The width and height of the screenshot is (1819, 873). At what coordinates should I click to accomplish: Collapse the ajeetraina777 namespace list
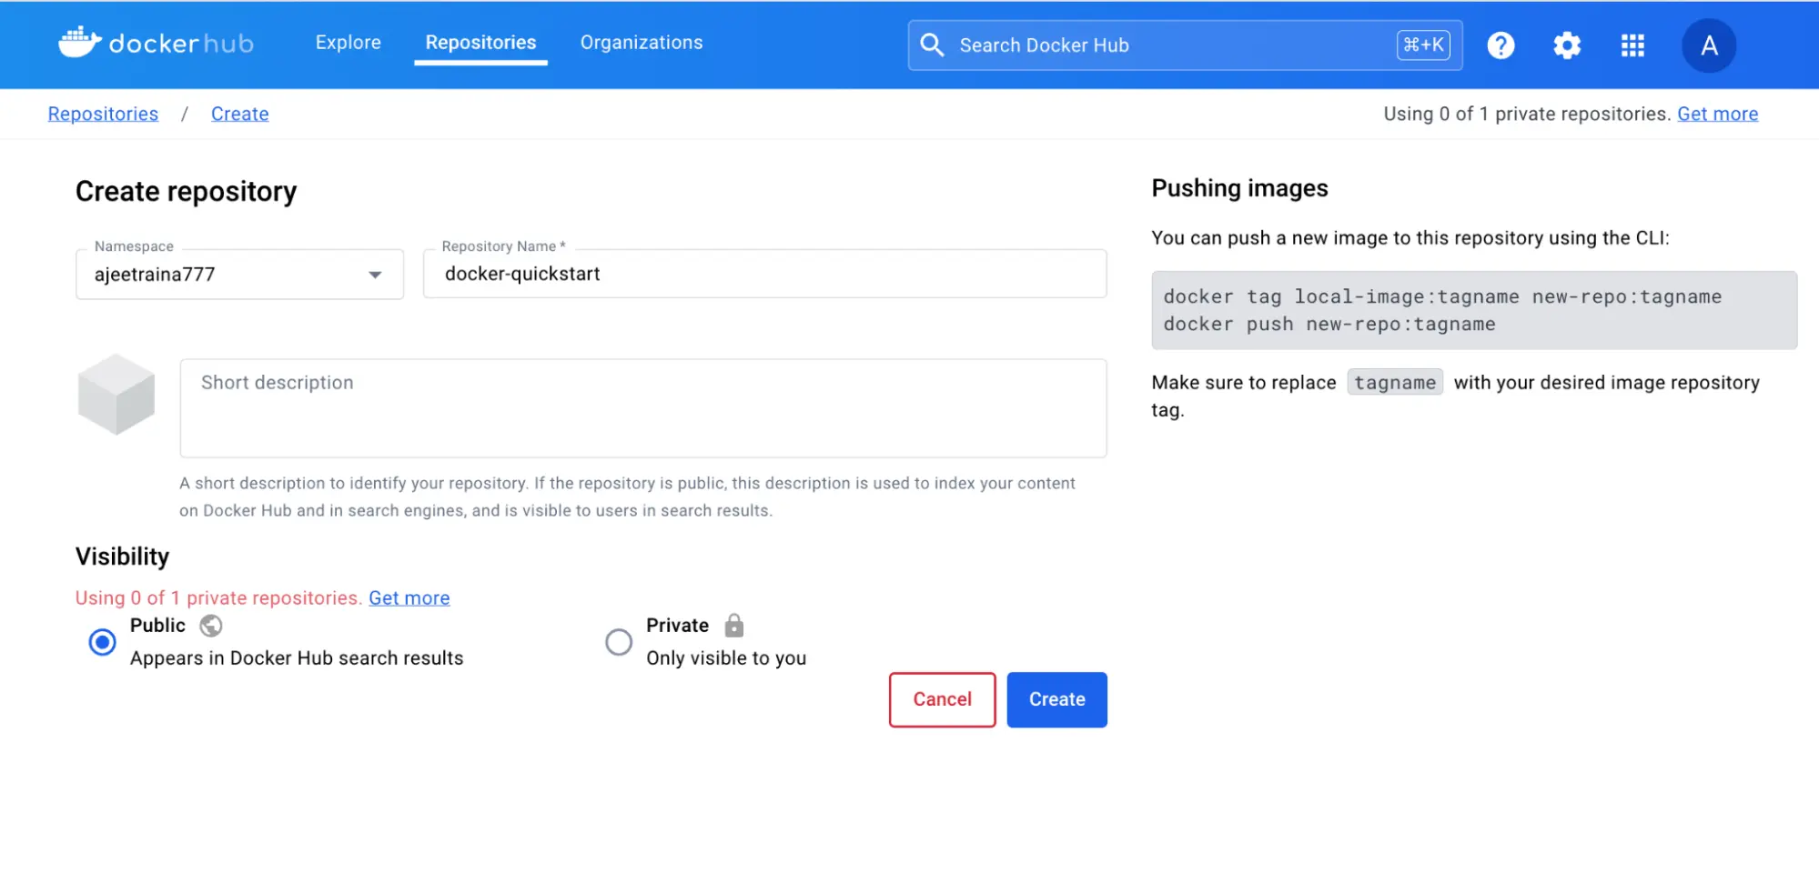(374, 274)
